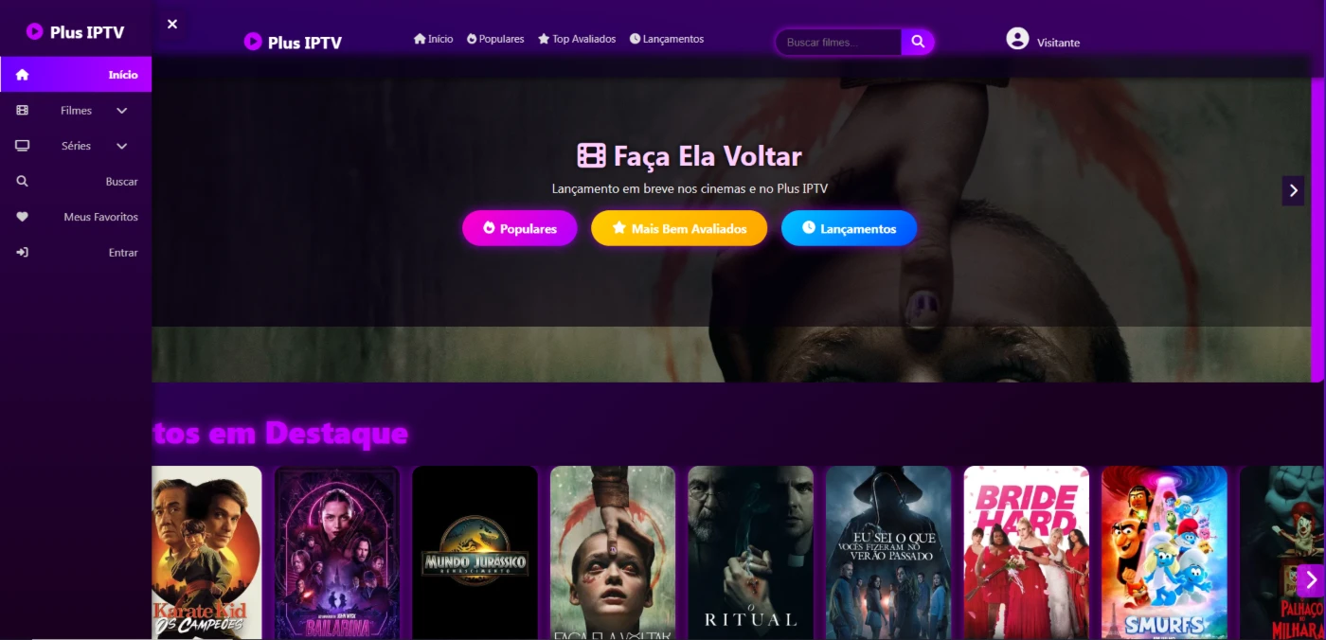The width and height of the screenshot is (1326, 640).
Task: Open the Visitante user avatar icon
Action: pyautogui.click(x=1017, y=39)
